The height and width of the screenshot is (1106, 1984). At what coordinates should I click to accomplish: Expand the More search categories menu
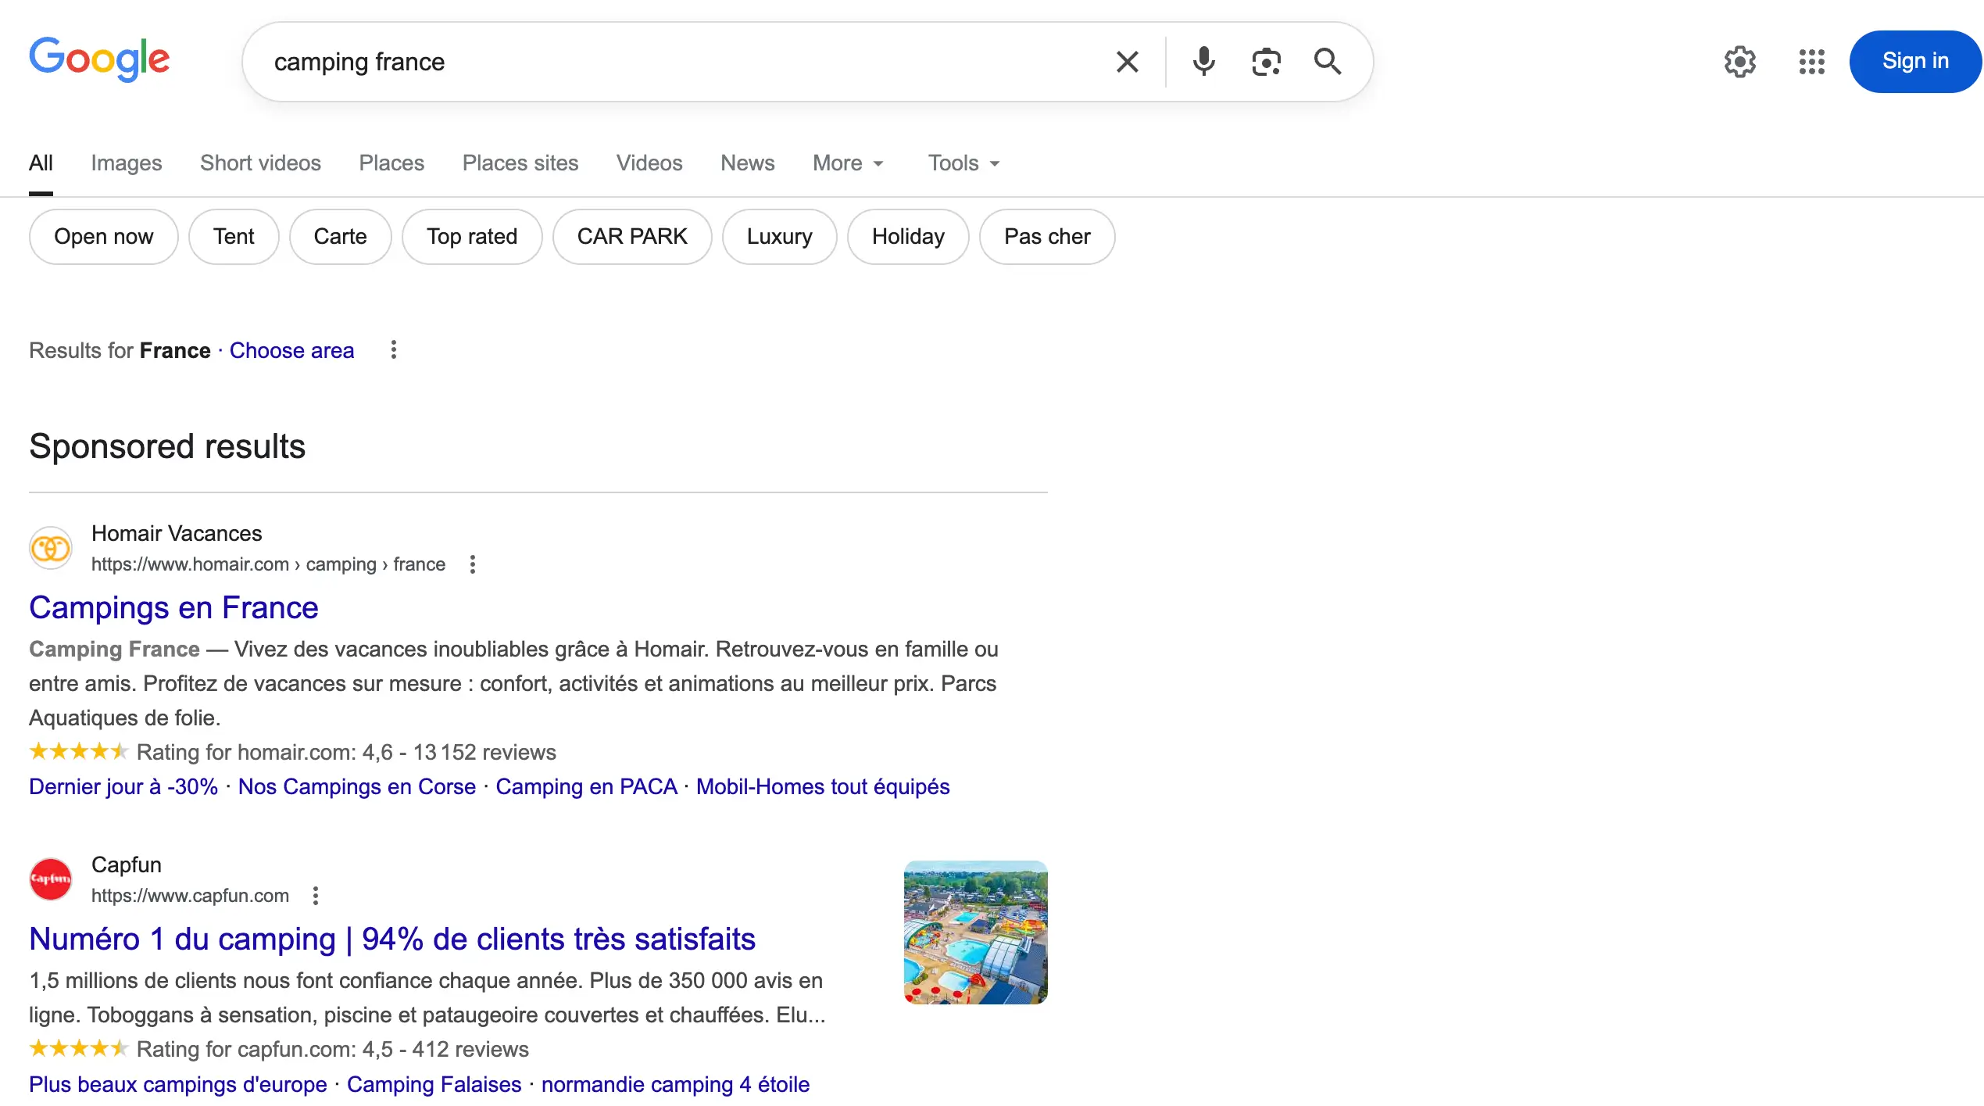tap(848, 163)
